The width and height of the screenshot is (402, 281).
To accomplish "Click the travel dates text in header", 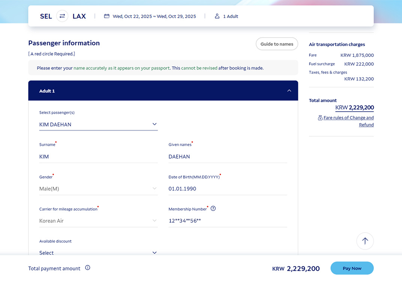I will pos(154,17).
